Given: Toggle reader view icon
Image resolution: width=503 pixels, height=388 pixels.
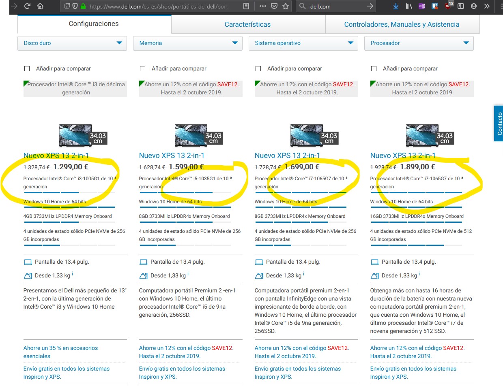Looking at the screenshot, I should 246,6.
